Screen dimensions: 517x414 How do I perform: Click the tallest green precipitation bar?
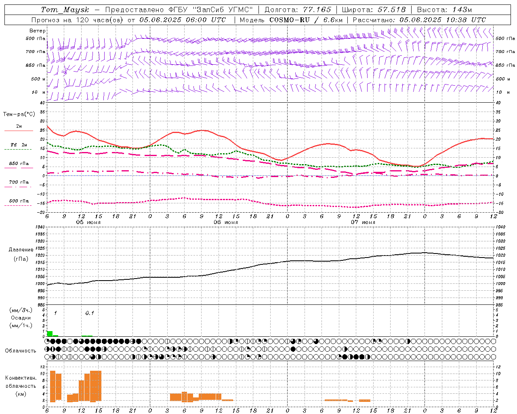coord(50,334)
